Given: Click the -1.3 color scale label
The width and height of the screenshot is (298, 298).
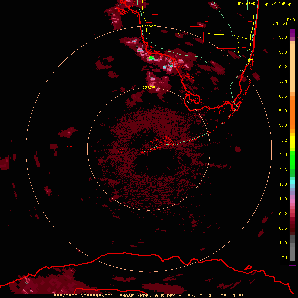Looking at the screenshot, I should (x=282, y=243).
